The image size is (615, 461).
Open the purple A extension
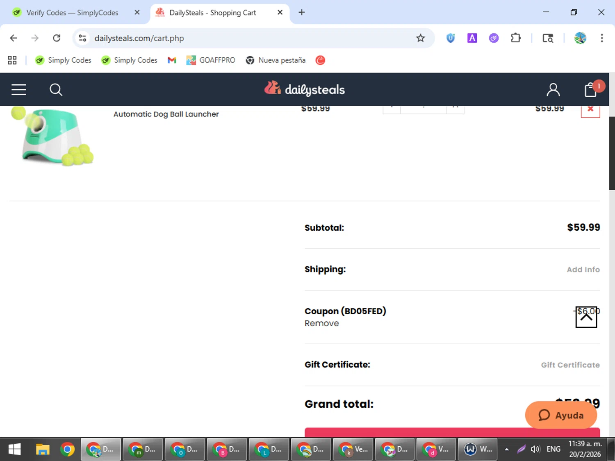coord(472,38)
